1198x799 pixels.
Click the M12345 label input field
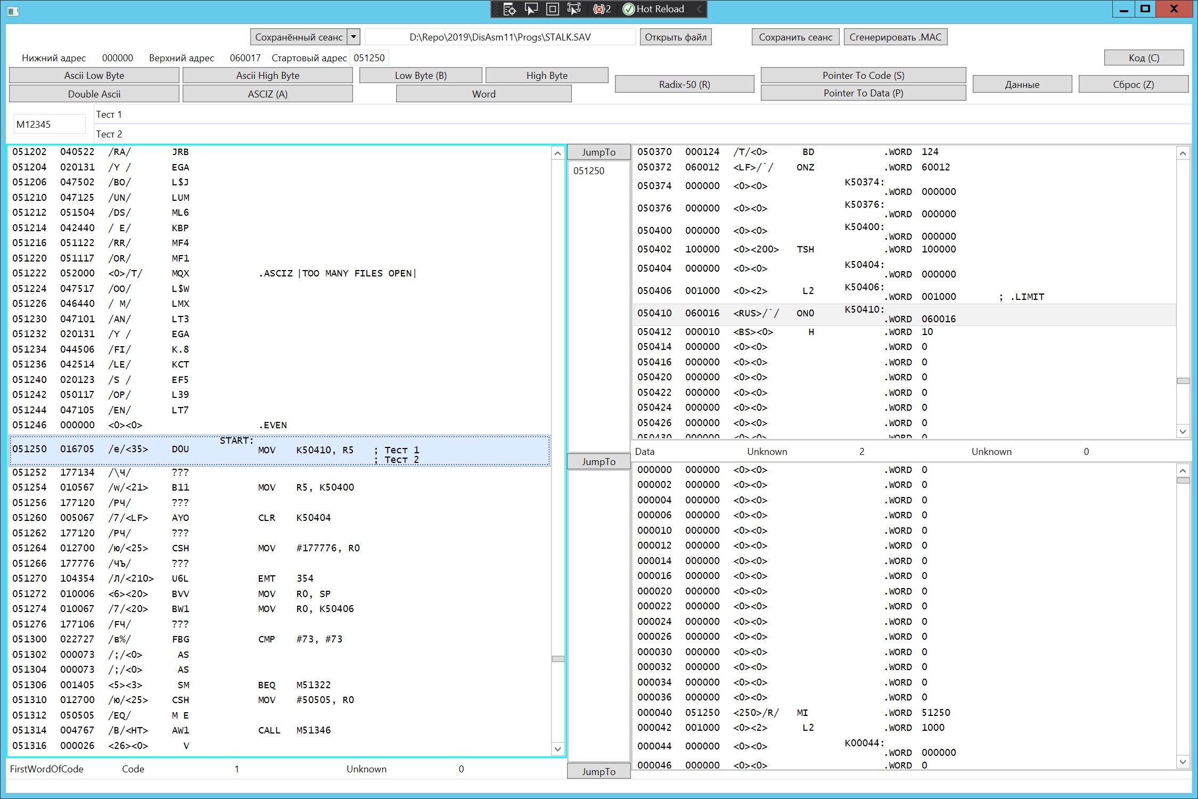click(49, 124)
